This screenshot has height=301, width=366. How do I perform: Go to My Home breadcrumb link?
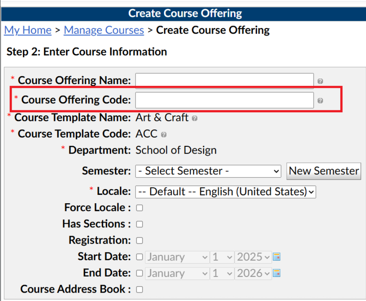(28, 30)
